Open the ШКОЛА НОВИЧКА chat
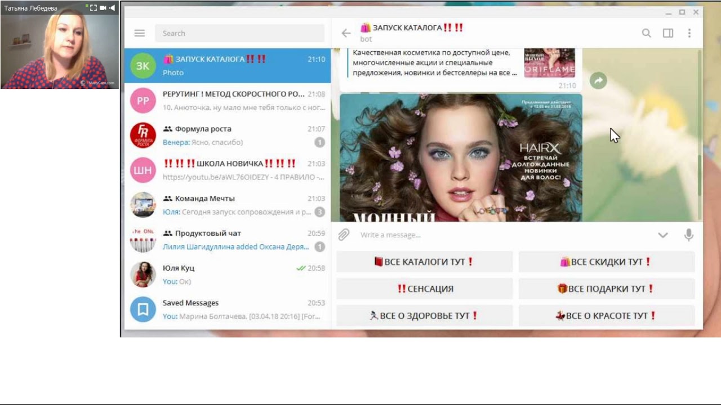Image resolution: width=721 pixels, height=405 pixels. point(228,170)
